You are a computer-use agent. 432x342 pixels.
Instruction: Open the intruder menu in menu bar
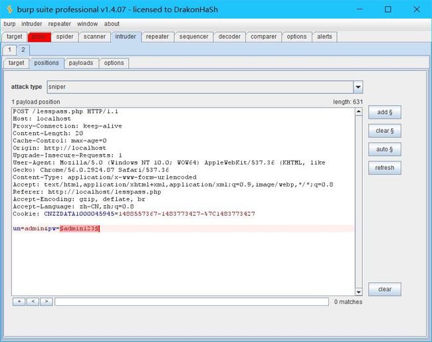pyautogui.click(x=32, y=24)
